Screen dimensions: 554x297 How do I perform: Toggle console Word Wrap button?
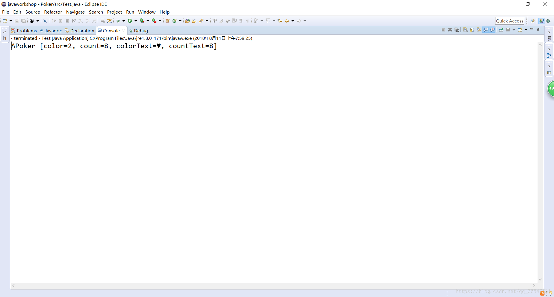(x=479, y=30)
